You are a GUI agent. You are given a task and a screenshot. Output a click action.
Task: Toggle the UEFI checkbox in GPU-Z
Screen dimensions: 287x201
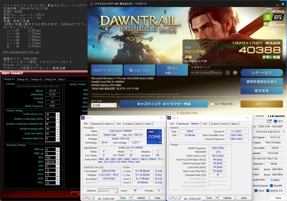click(x=276, y=121)
